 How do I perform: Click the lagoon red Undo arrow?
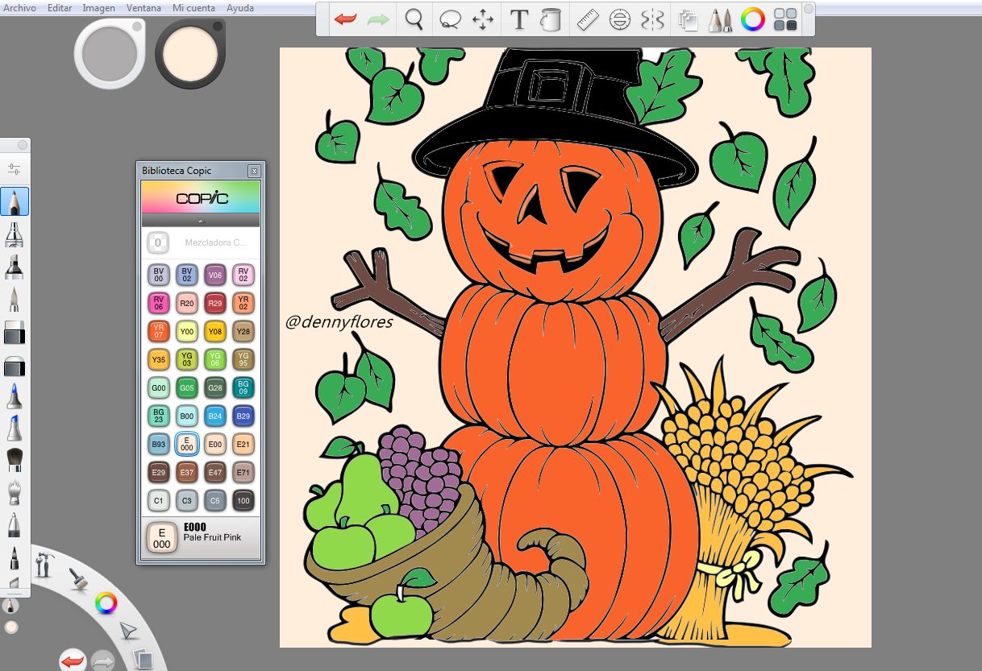click(73, 661)
